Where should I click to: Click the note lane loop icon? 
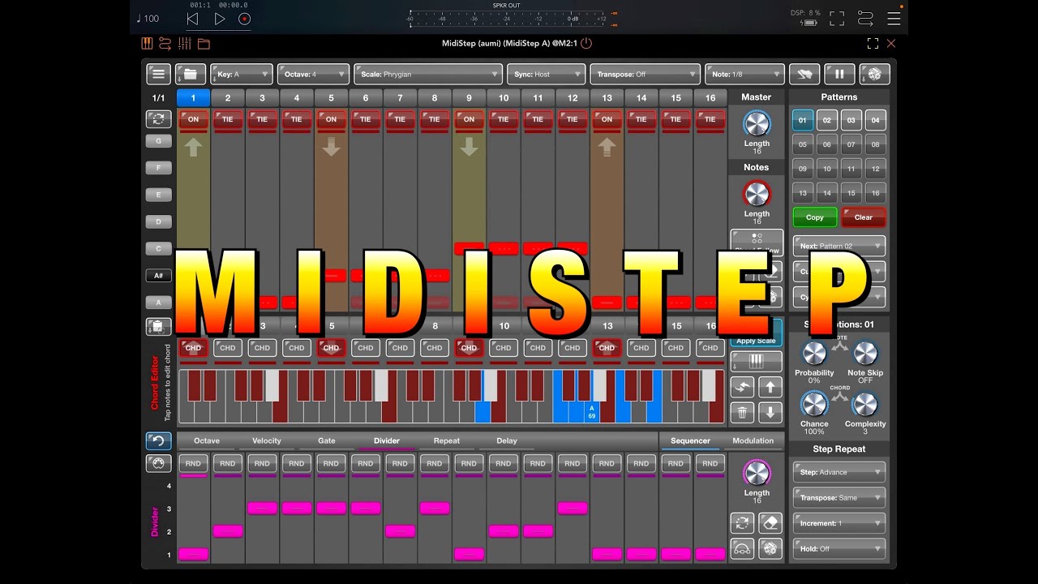(x=158, y=118)
